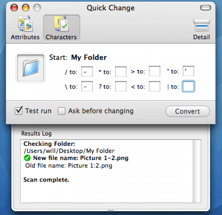The height and width of the screenshot is (215, 222).
Task: Click the less-than replacement field
Action: point(155,87)
